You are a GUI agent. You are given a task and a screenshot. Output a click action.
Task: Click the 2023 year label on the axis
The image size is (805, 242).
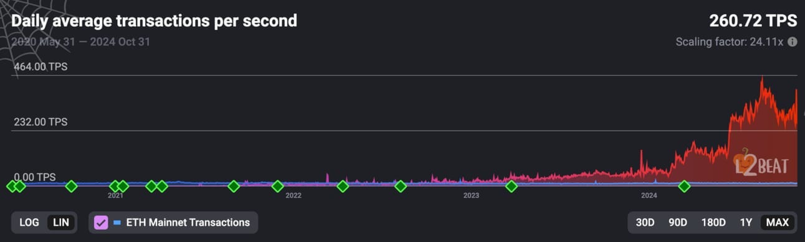pyautogui.click(x=471, y=196)
